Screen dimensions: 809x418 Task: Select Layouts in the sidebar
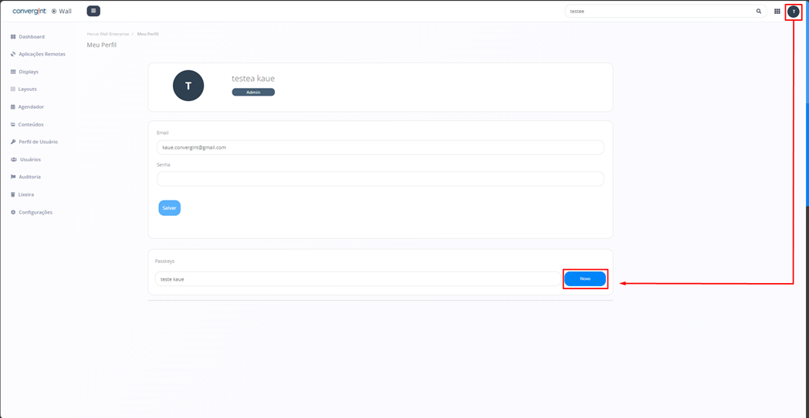[27, 89]
